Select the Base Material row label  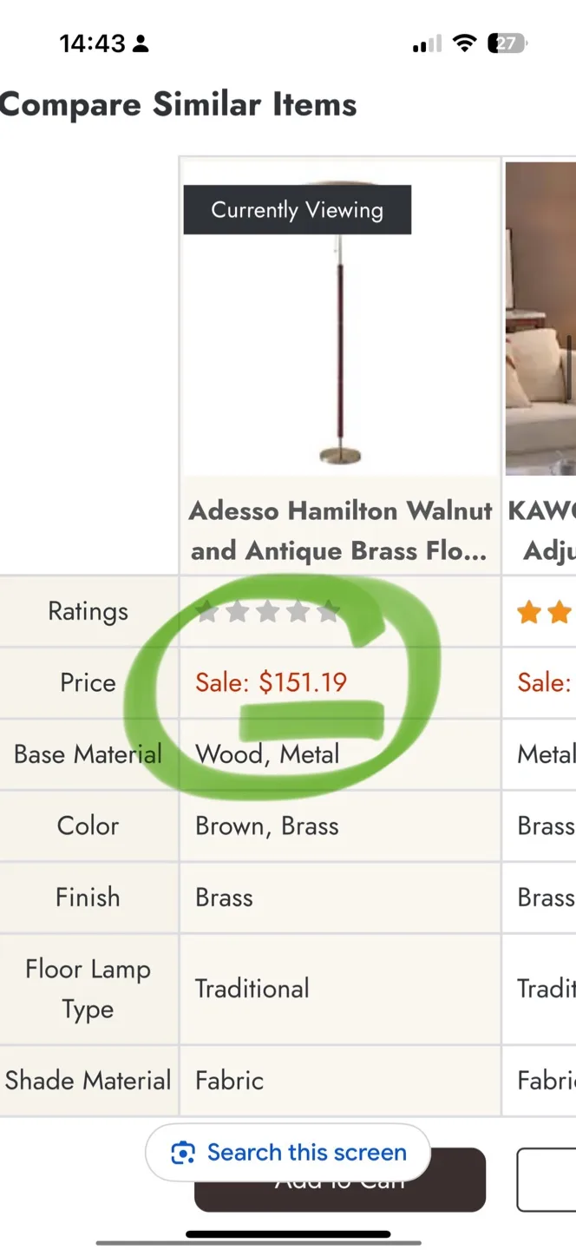point(88,754)
